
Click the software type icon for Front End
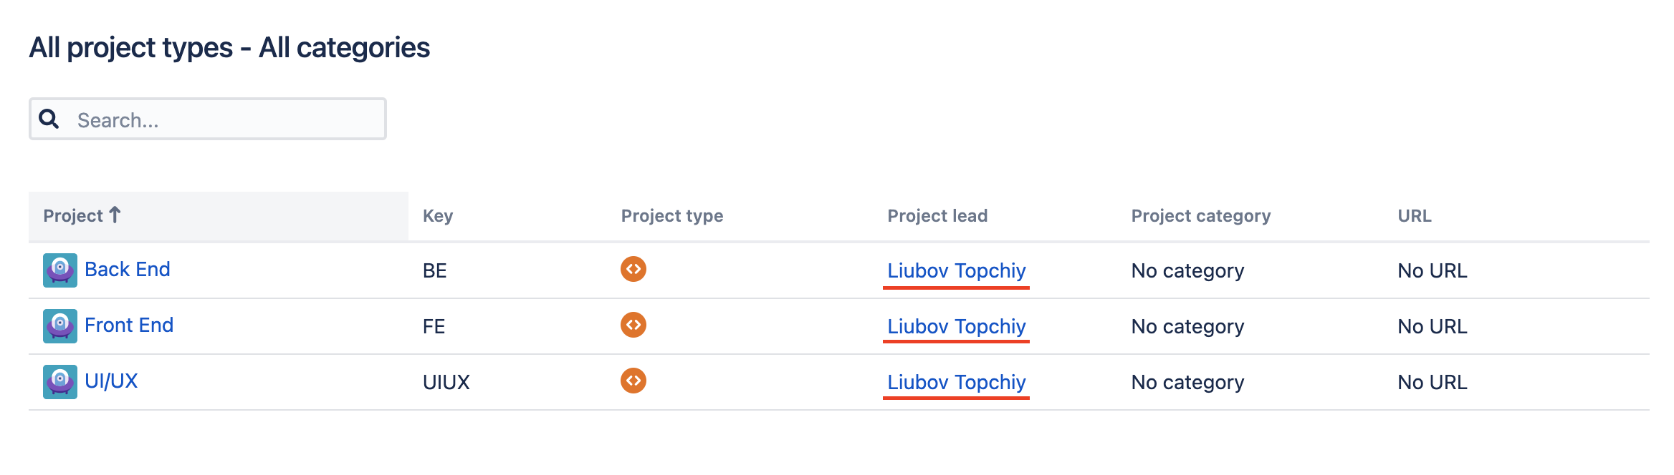[633, 325]
